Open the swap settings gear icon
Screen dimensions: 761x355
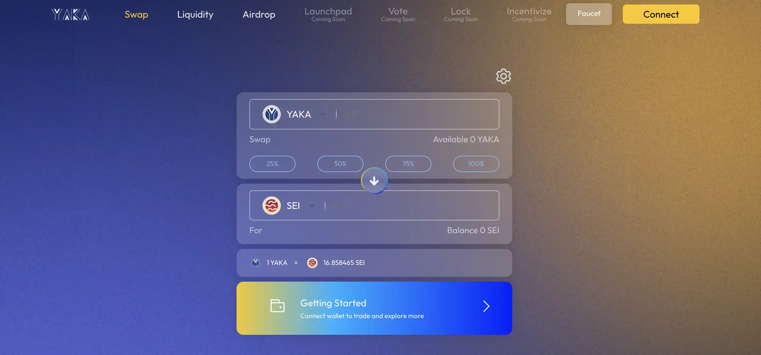click(503, 76)
